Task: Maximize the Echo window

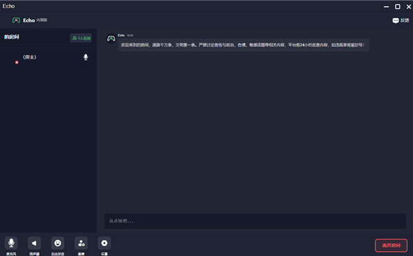Action: point(397,7)
